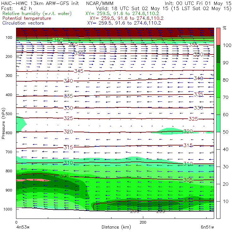This screenshot has height=233, width=233.
Task: Click the green XY coordinates line
Action: click(x=122, y=14)
